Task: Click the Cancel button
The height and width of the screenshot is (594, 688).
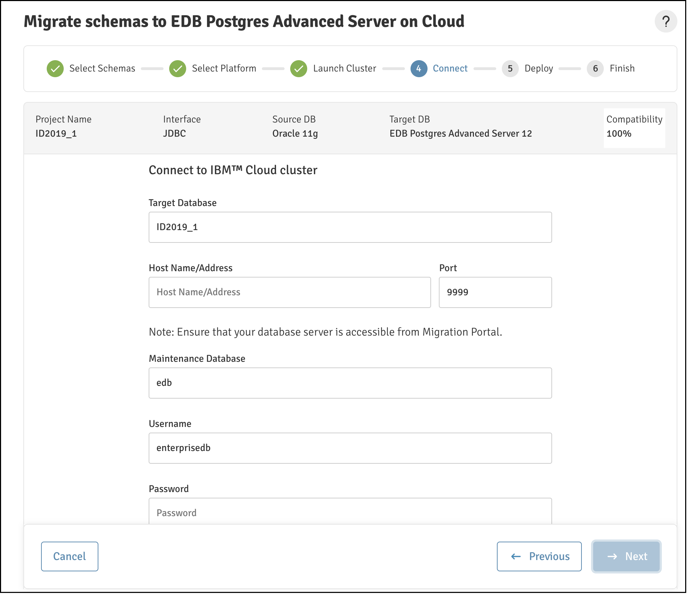Action: point(70,556)
